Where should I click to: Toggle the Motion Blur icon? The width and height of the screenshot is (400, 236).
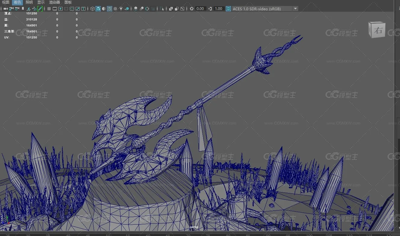click(141, 9)
